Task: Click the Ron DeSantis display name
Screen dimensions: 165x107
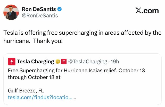Action: (x=39, y=9)
